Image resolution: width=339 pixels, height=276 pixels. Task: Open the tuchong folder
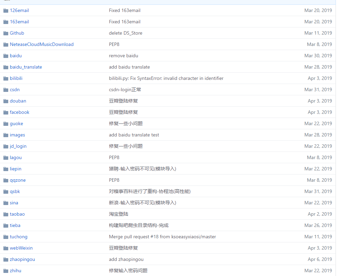(x=19, y=237)
